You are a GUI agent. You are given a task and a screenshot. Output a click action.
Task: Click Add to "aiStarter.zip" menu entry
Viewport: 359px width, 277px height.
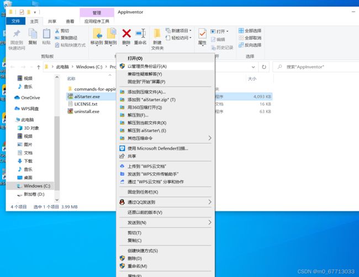coord(165,100)
